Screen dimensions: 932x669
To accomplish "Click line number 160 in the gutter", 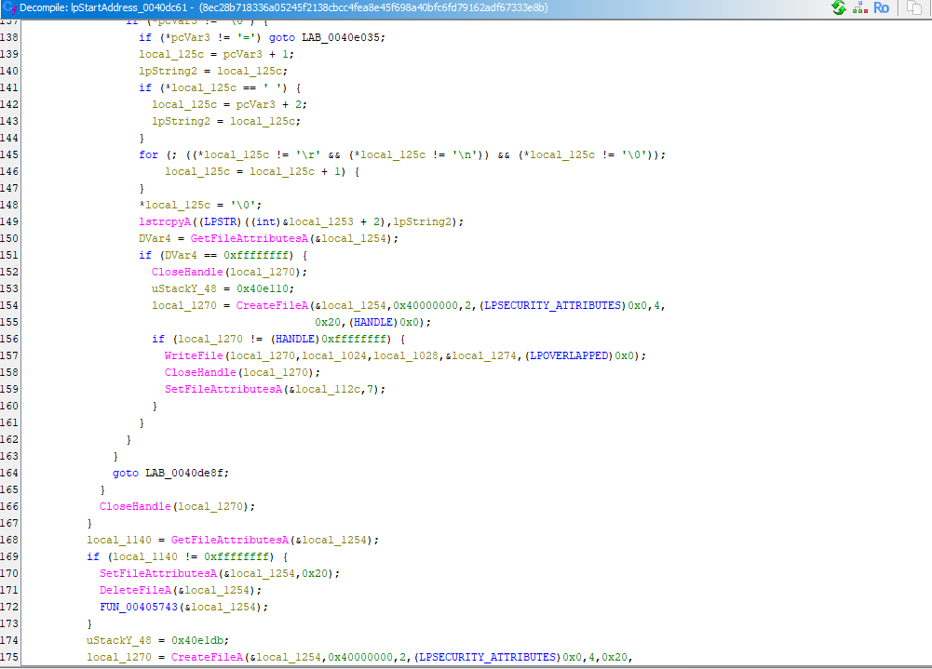I will pyautogui.click(x=11, y=406).
